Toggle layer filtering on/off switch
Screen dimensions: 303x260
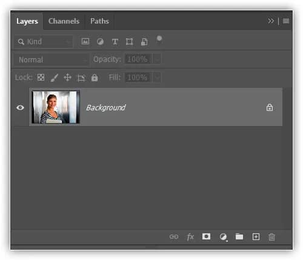[159, 39]
